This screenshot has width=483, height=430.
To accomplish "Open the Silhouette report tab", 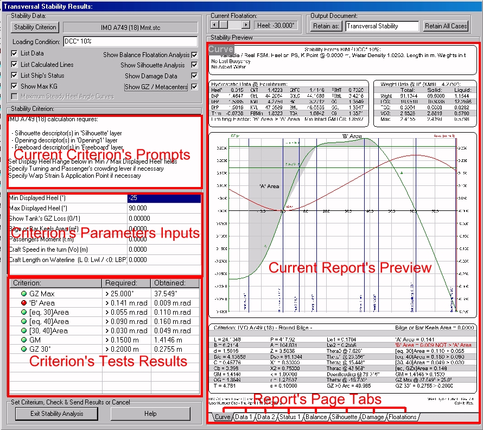I will click(343, 417).
